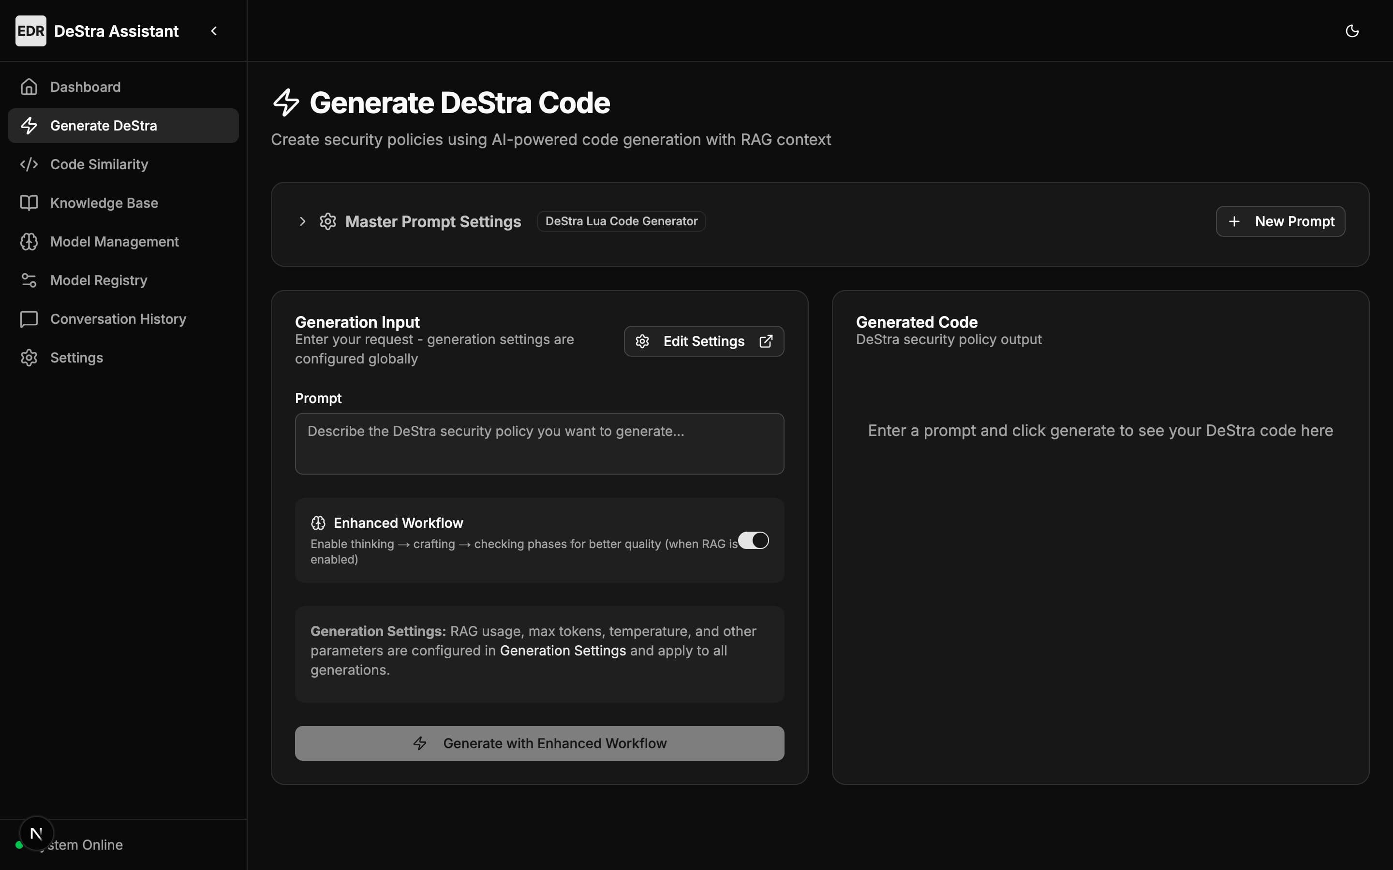The height and width of the screenshot is (870, 1393).
Task: Click the Model Management brain icon
Action: pyautogui.click(x=29, y=242)
